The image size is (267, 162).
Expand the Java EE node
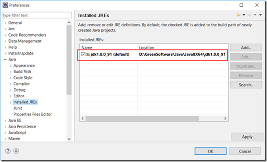click(5, 120)
